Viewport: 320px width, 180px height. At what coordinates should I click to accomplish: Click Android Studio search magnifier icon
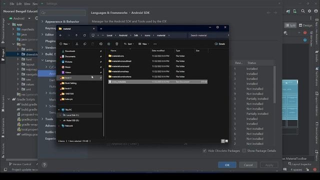click(x=303, y=11)
